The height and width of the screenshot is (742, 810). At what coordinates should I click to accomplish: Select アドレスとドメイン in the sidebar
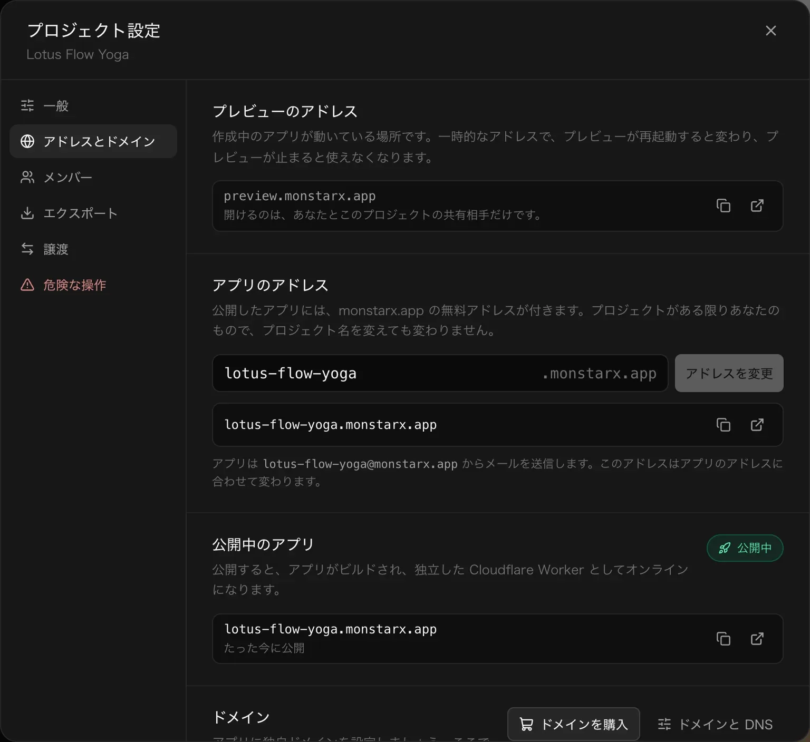[x=93, y=141]
